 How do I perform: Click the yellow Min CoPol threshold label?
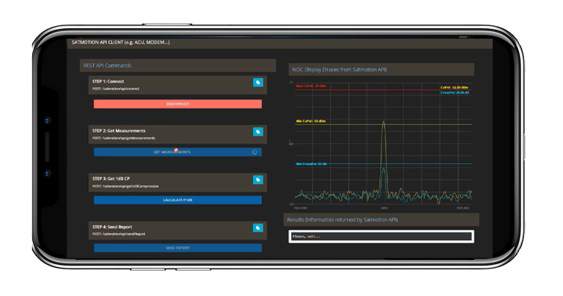tap(311, 121)
